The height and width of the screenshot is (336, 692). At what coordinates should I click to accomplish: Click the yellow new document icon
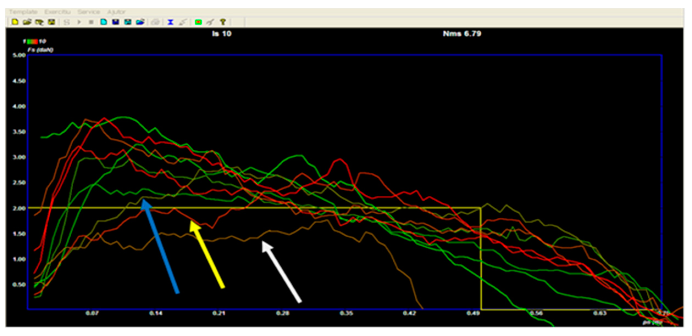pyautogui.click(x=15, y=22)
